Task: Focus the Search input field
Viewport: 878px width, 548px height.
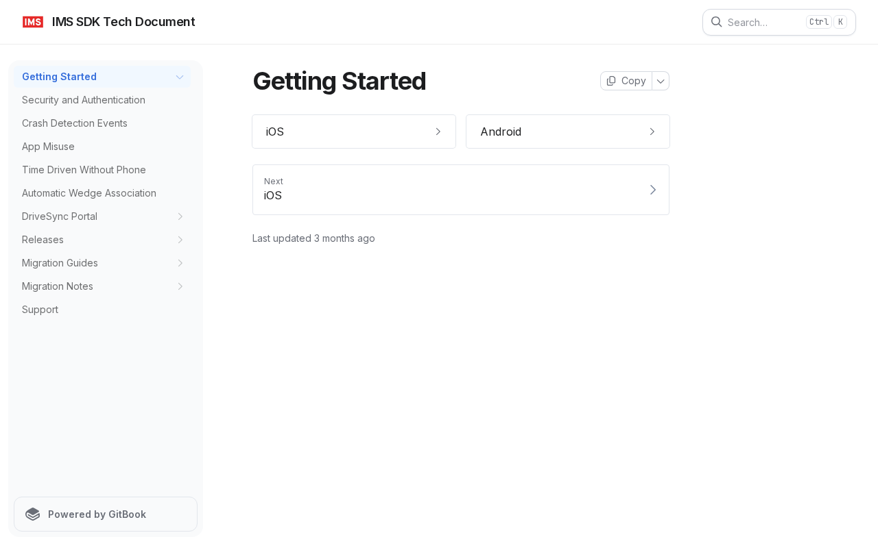Action: [x=779, y=22]
